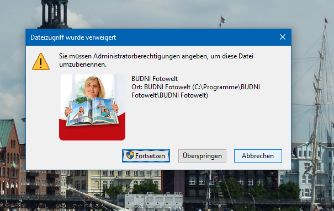Click the BUDNI Fotowelt file name label
The width and height of the screenshot is (334, 211).
pos(155,79)
